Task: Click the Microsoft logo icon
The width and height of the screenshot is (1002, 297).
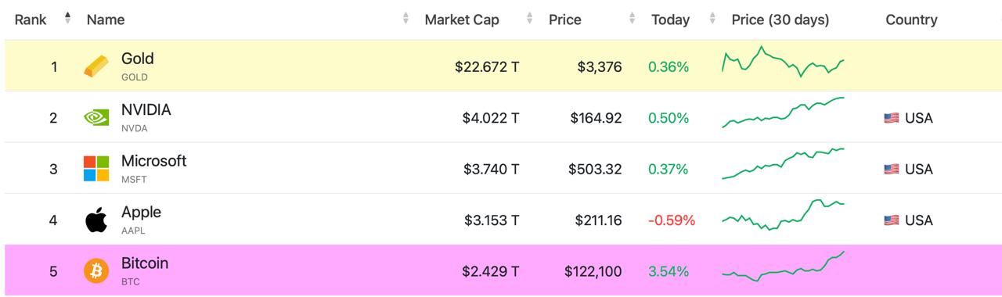Action: click(x=96, y=169)
